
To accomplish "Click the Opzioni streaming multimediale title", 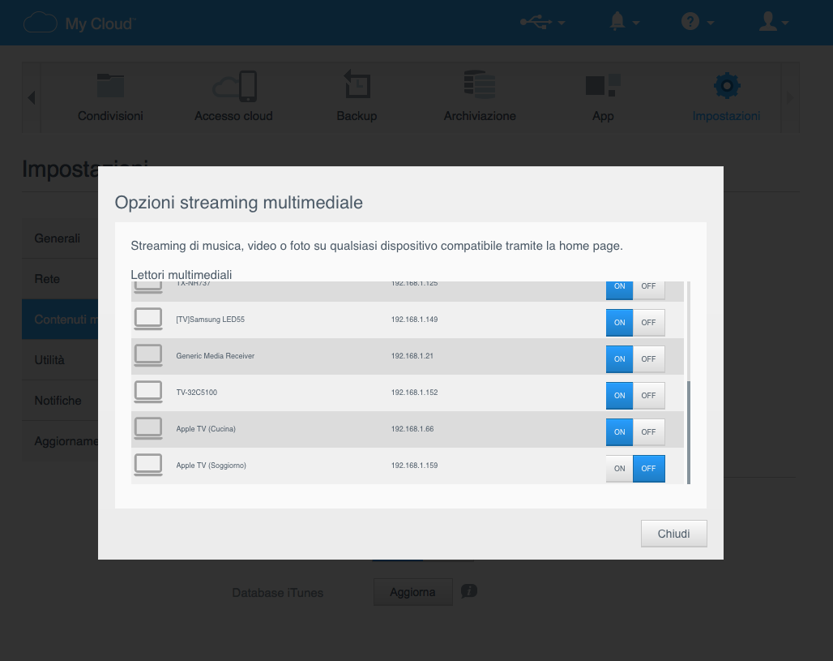I will (x=238, y=203).
